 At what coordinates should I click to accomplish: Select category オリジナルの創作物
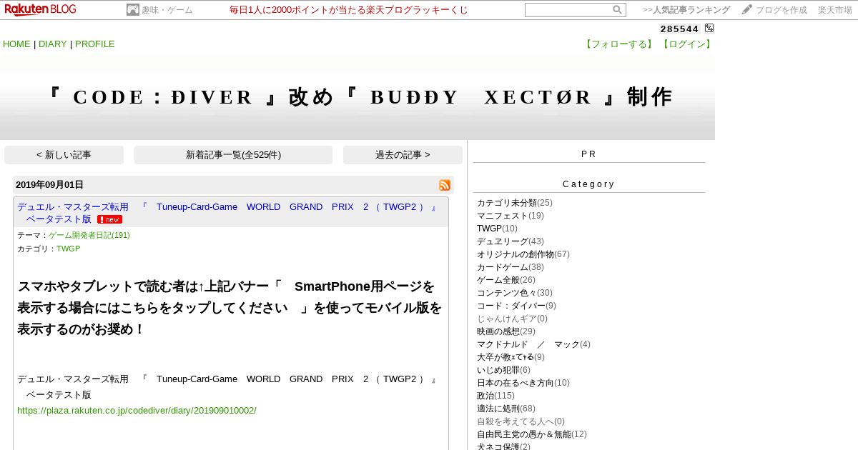(516, 254)
